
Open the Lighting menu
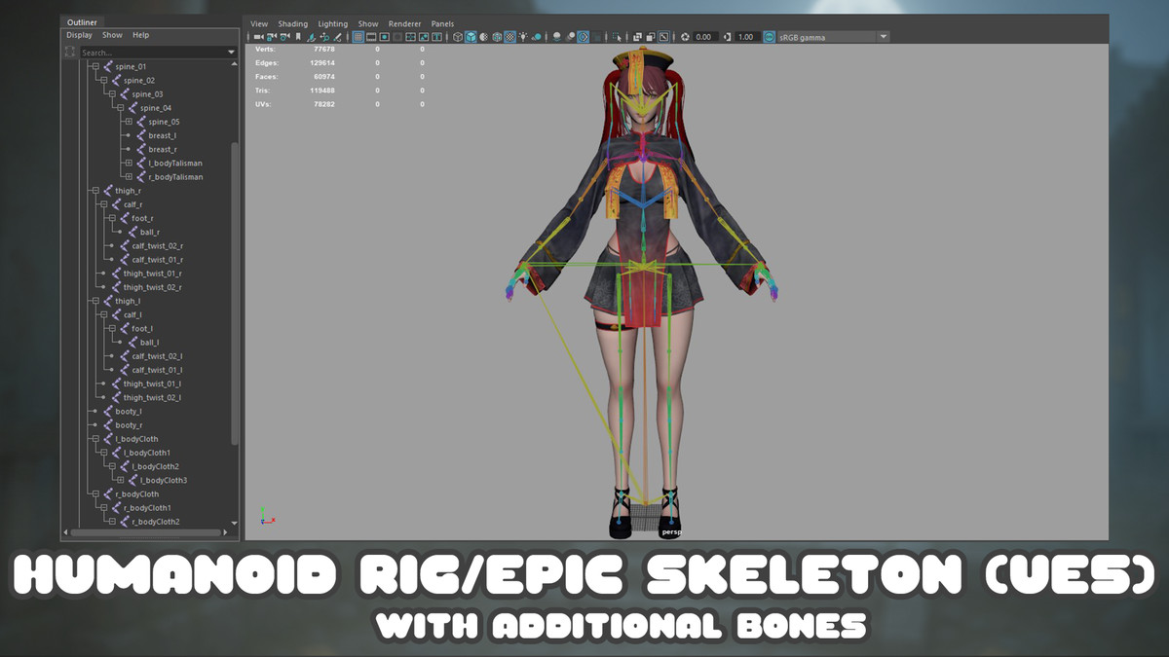(332, 23)
